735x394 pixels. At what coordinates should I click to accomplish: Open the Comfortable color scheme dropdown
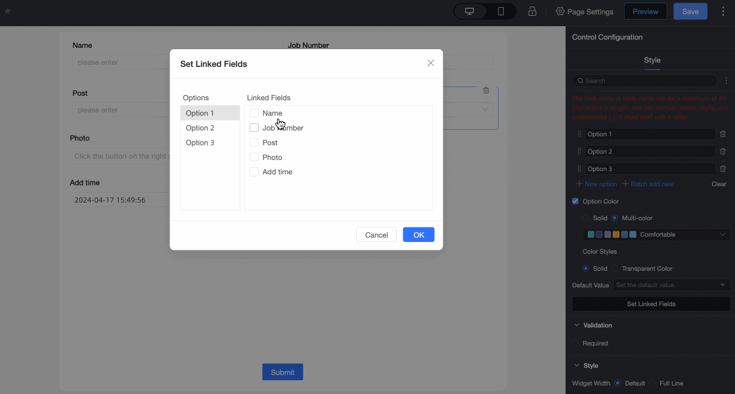coord(656,235)
